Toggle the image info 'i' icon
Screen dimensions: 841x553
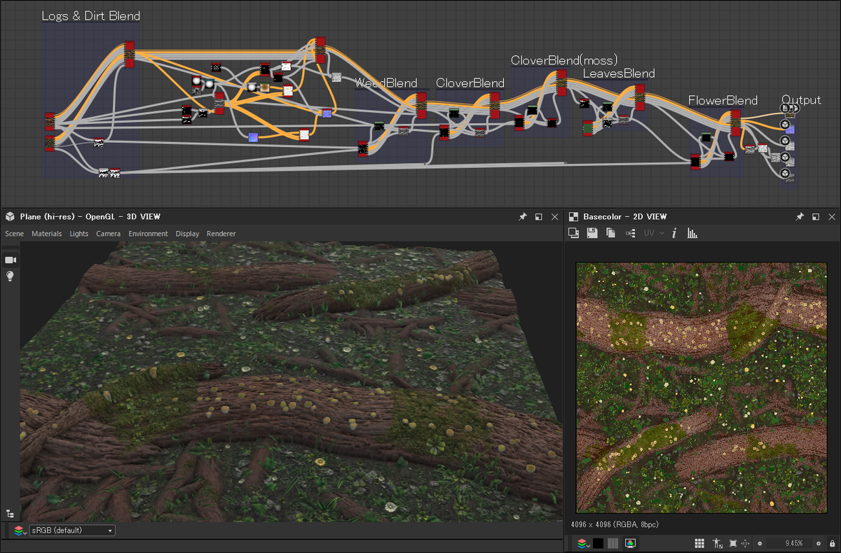[674, 233]
